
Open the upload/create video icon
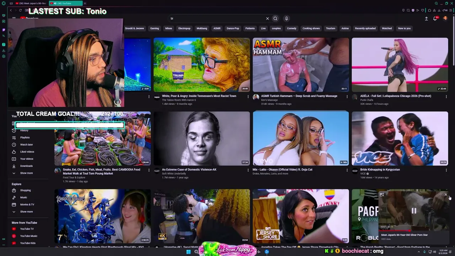tap(426, 18)
